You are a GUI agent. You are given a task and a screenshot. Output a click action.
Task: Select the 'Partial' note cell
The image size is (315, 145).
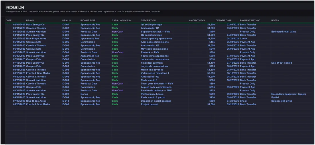(x=275, y=98)
